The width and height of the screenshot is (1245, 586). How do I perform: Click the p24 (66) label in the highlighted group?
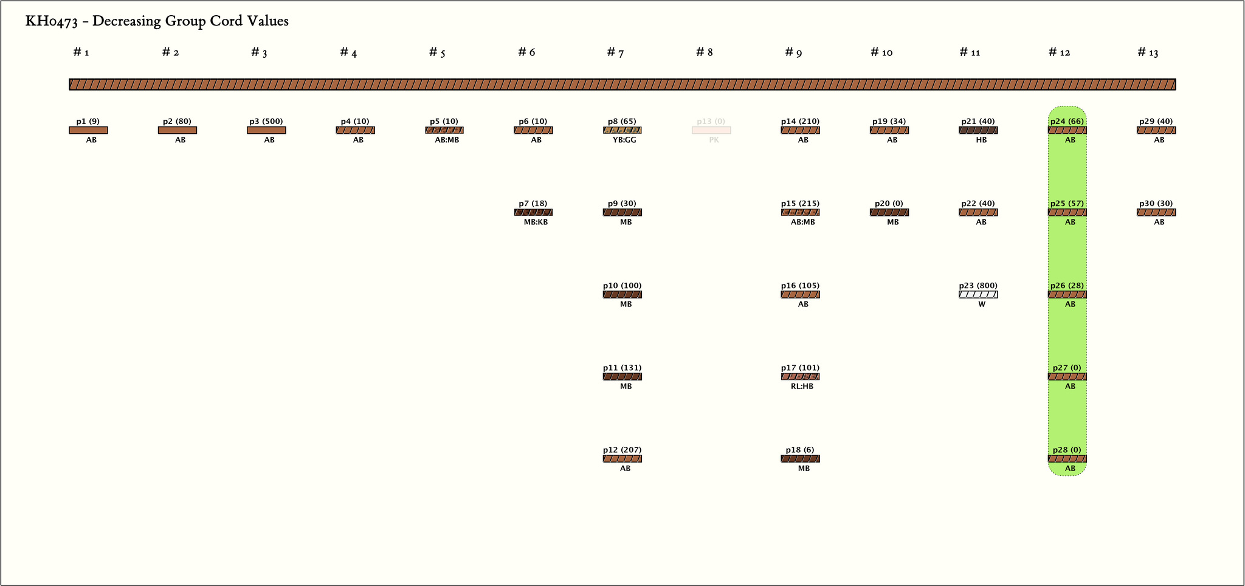pyautogui.click(x=1067, y=122)
